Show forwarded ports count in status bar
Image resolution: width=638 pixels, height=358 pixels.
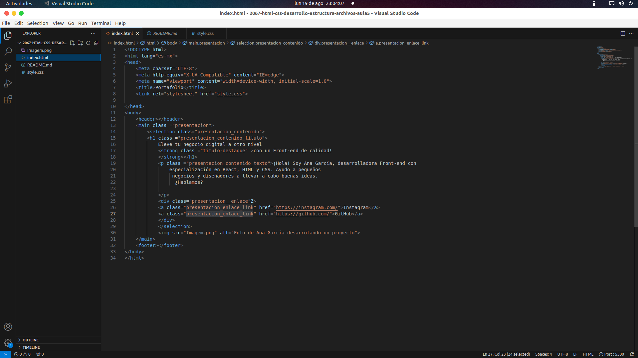[40, 354]
